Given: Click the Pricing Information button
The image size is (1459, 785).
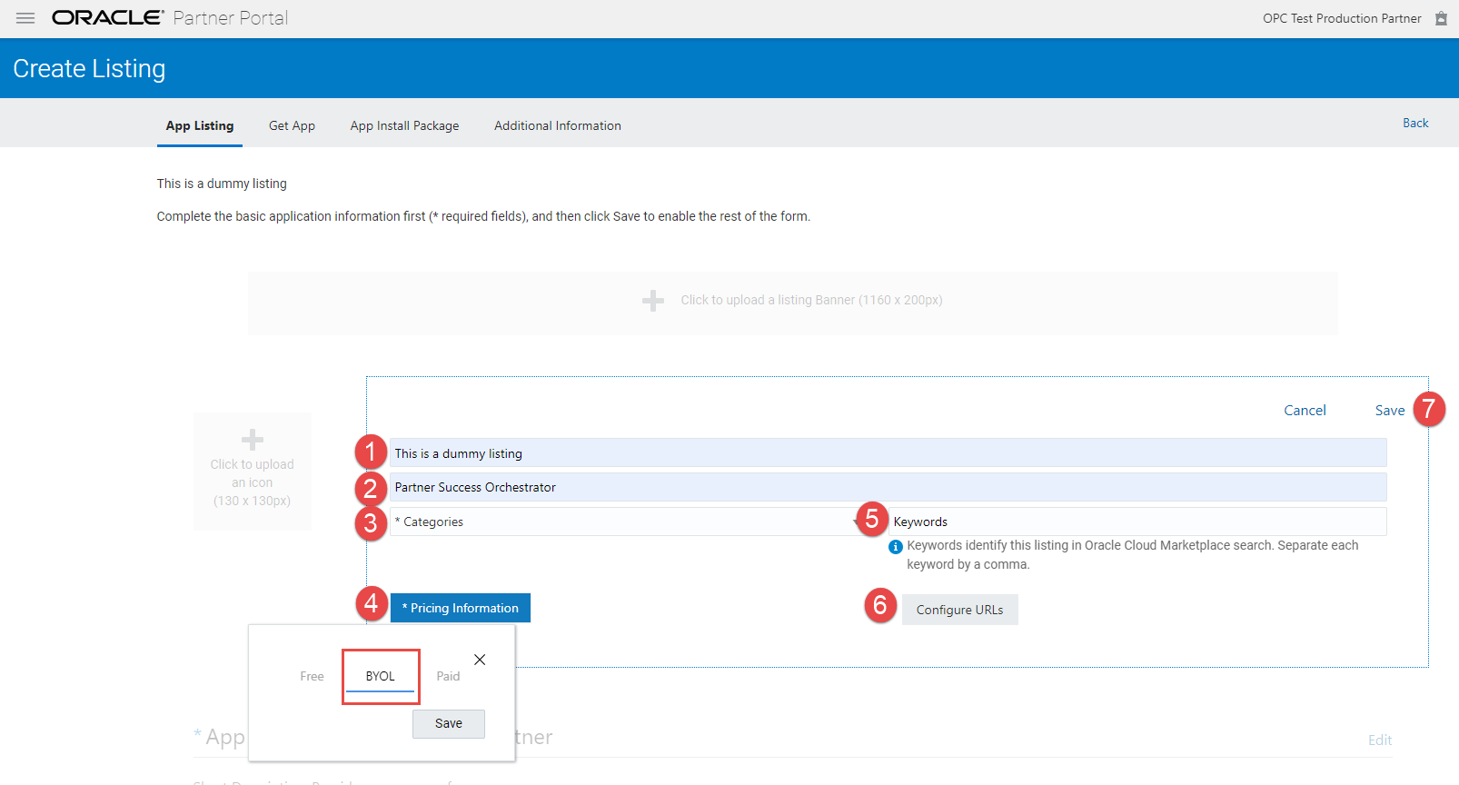Looking at the screenshot, I should (x=461, y=608).
